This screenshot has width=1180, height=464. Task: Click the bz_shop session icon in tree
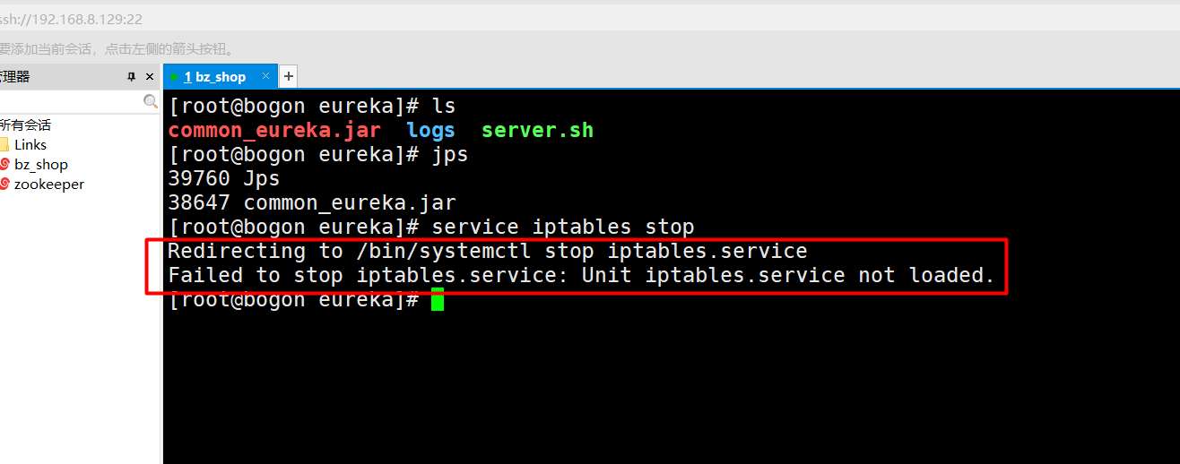coord(4,164)
